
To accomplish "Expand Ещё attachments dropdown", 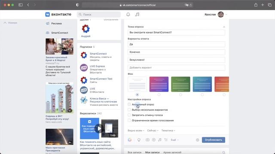I will [x=175, y=140].
